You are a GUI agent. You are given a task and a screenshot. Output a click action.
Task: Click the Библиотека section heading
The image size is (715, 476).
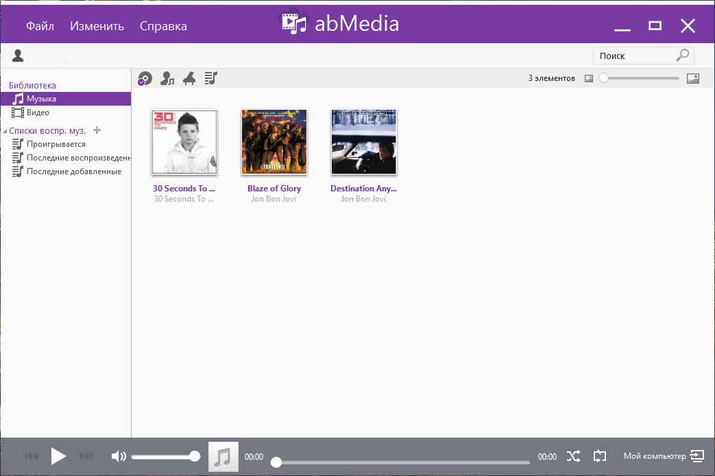32,85
